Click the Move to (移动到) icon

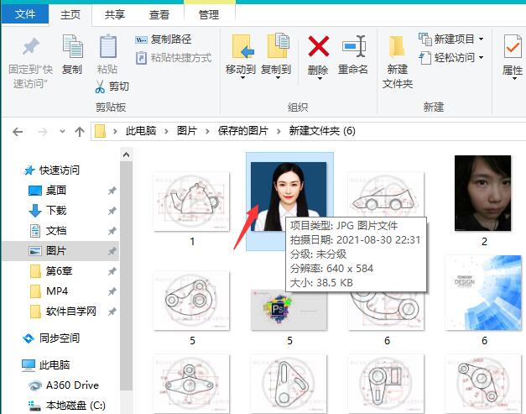tap(242, 46)
